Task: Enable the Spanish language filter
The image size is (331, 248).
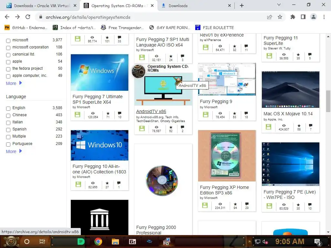Action: click(8, 130)
